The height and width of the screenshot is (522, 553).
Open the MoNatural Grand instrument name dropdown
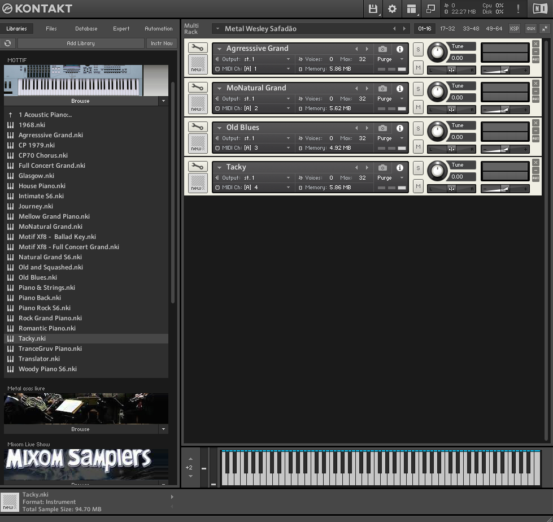219,89
